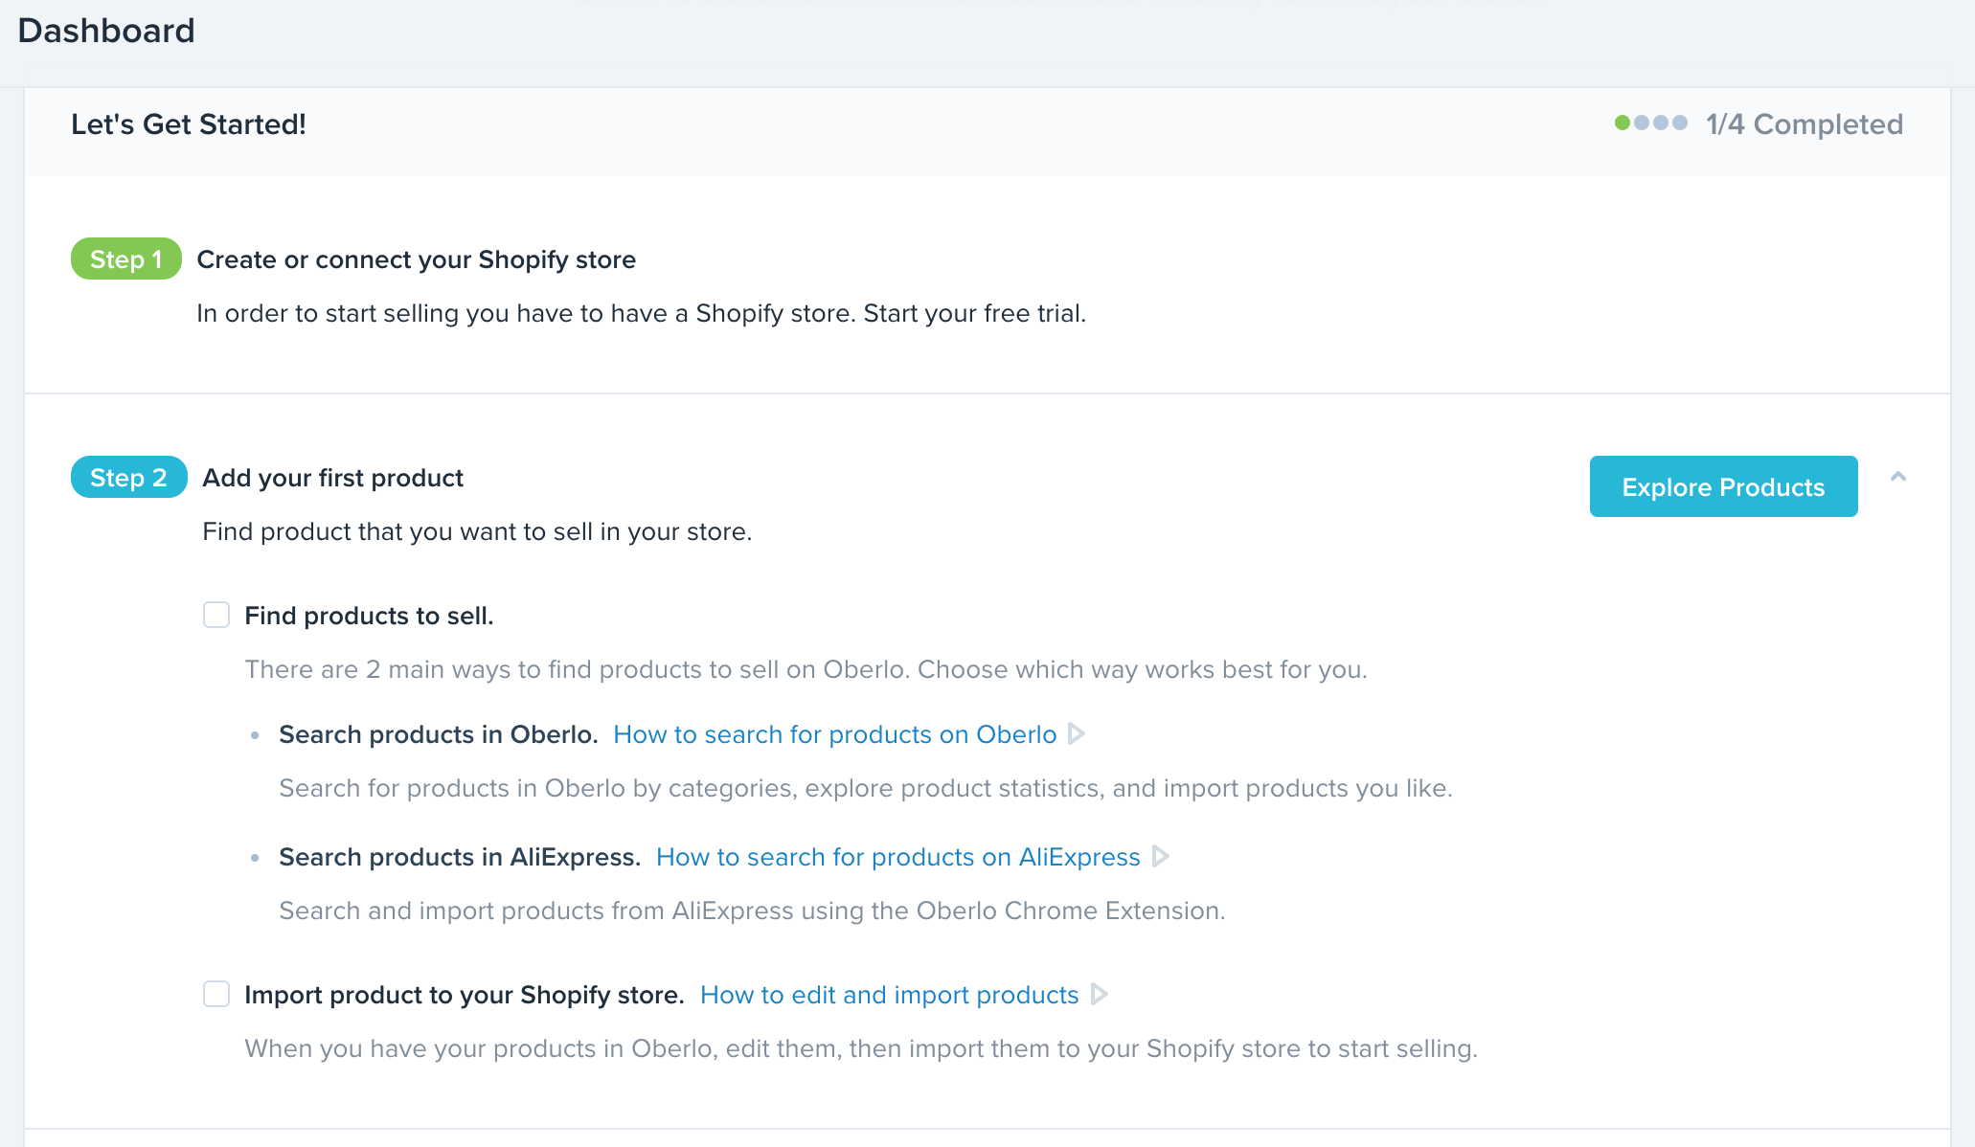This screenshot has height=1147, width=1975.
Task: Check Import product to your Shopify store checkbox
Action: point(216,994)
